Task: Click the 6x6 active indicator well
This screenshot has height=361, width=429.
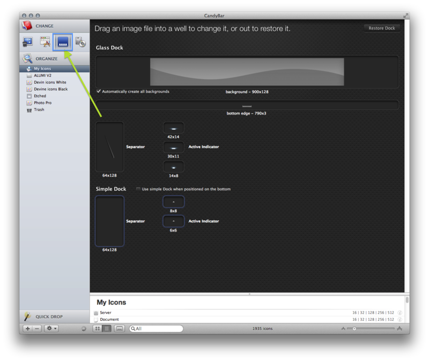Action: tap(173, 221)
